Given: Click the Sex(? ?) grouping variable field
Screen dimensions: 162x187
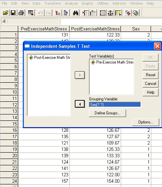Looking at the screenshot, I should (x=115, y=105).
